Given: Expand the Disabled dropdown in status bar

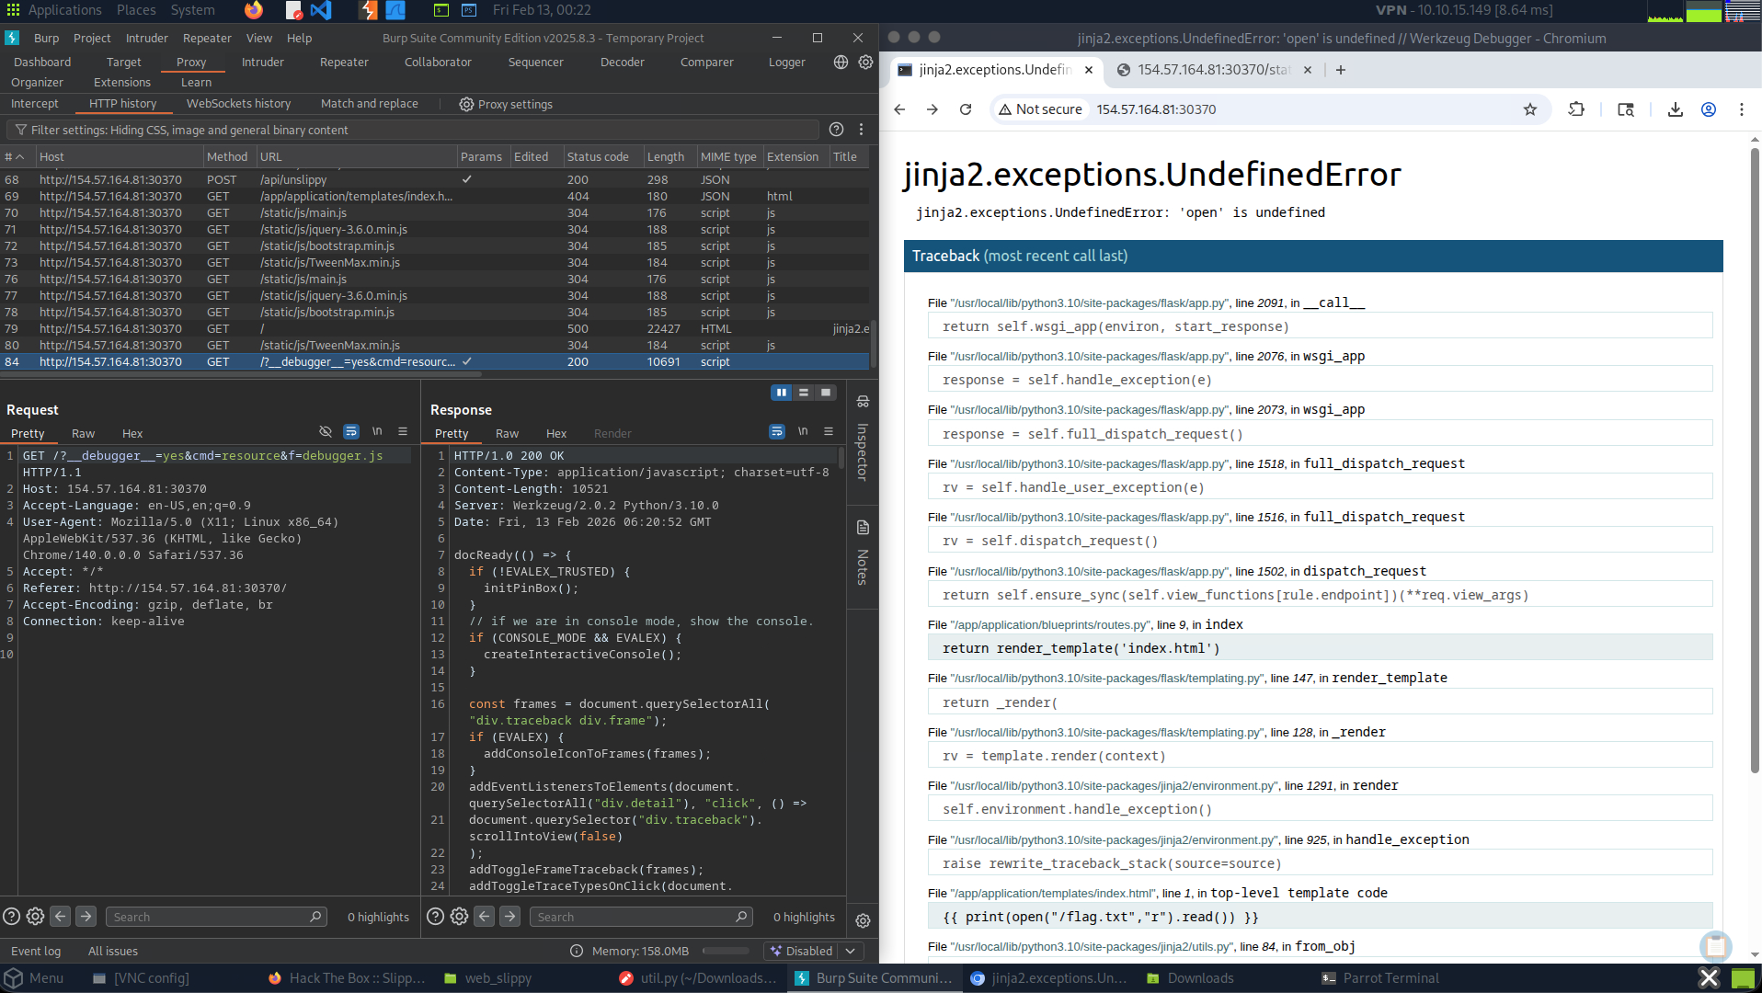Looking at the screenshot, I should click(x=852, y=951).
